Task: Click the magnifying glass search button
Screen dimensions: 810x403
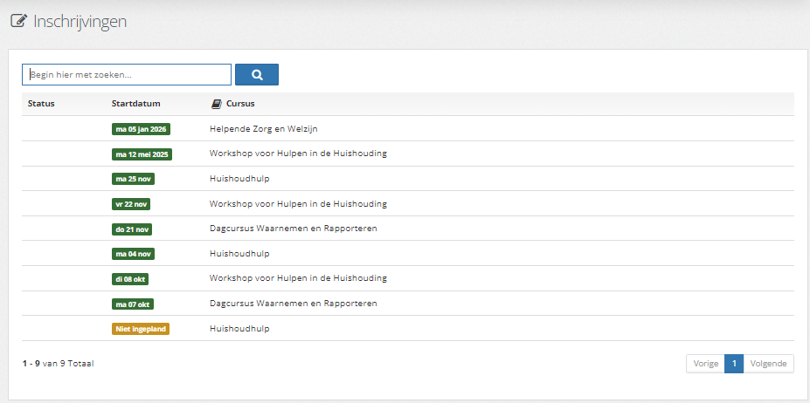Action: (x=257, y=74)
